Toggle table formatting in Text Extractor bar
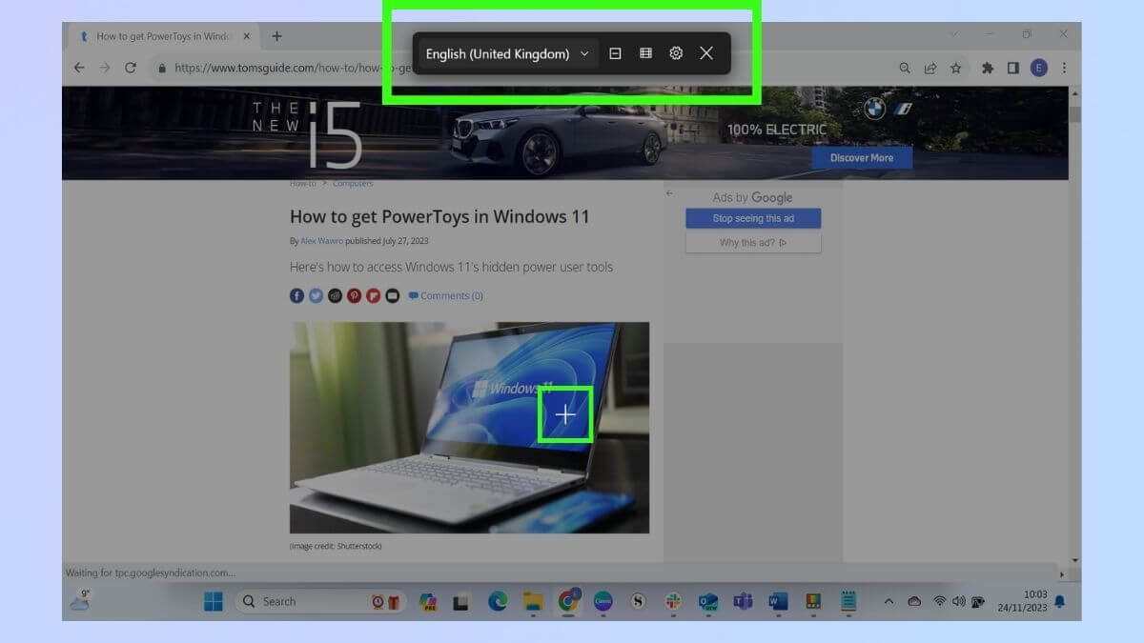The height and width of the screenshot is (643, 1144). click(x=645, y=53)
